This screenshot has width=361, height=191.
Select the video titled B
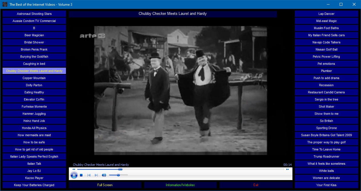(x=34, y=28)
